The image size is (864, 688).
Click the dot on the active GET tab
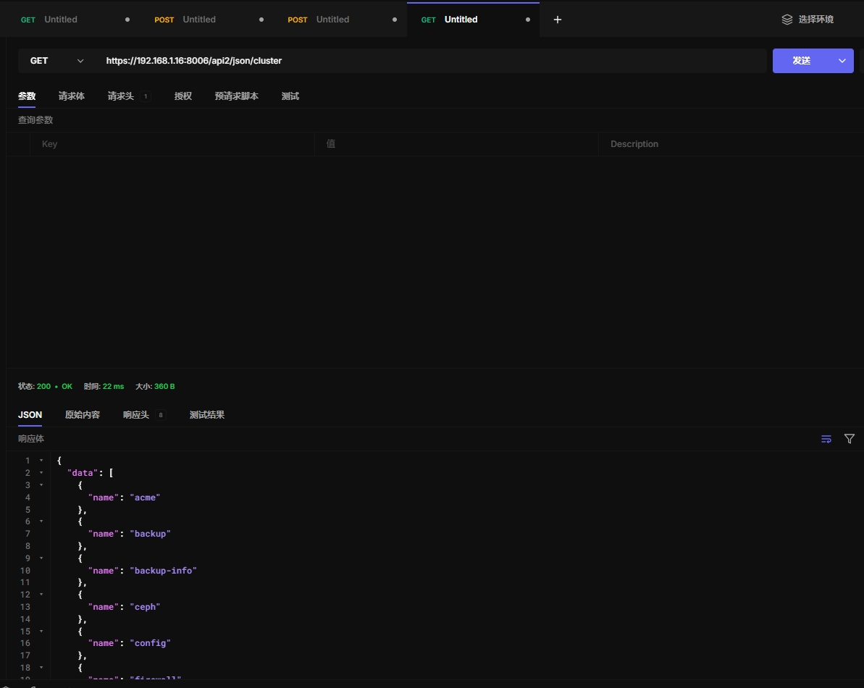pyautogui.click(x=527, y=20)
